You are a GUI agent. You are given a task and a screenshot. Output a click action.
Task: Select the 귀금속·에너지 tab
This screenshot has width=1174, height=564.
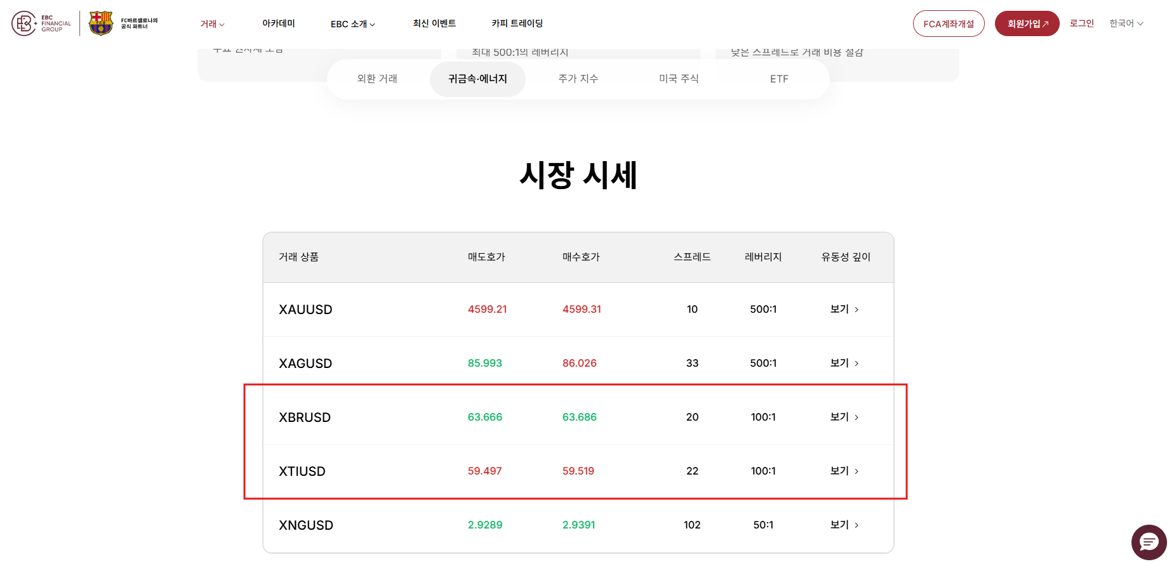(477, 79)
